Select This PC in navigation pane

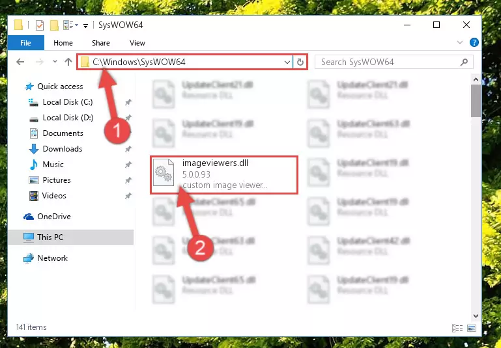coord(70,237)
